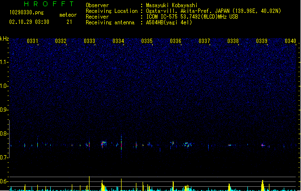Click the Receiving antenna label

point(110,22)
